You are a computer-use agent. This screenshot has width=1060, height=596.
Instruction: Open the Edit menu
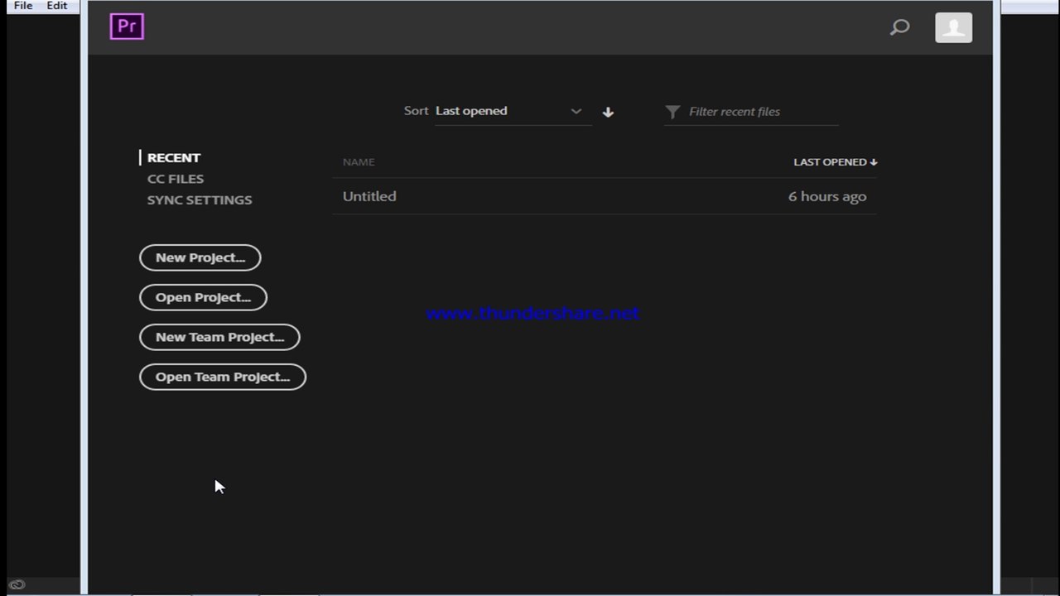click(57, 6)
